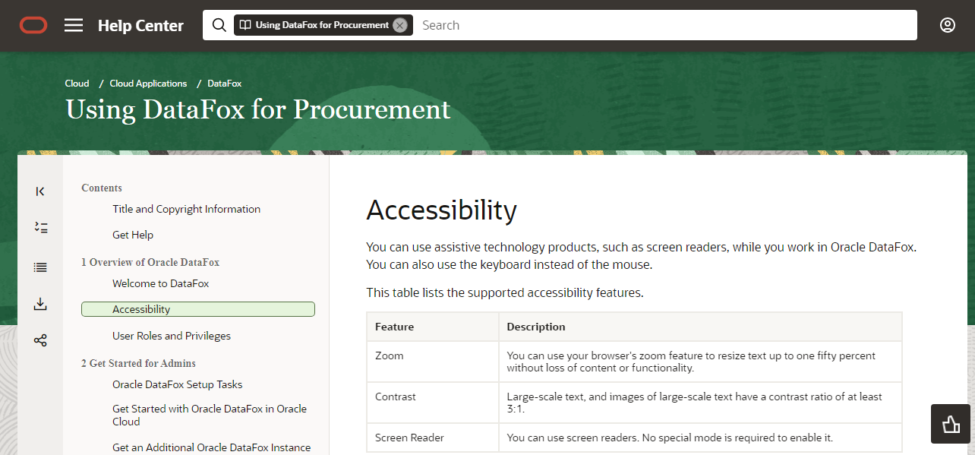Viewport: 975px width, 455px height.
Task: Remove the Using DataFox for Procurement search filter
Action: click(400, 25)
